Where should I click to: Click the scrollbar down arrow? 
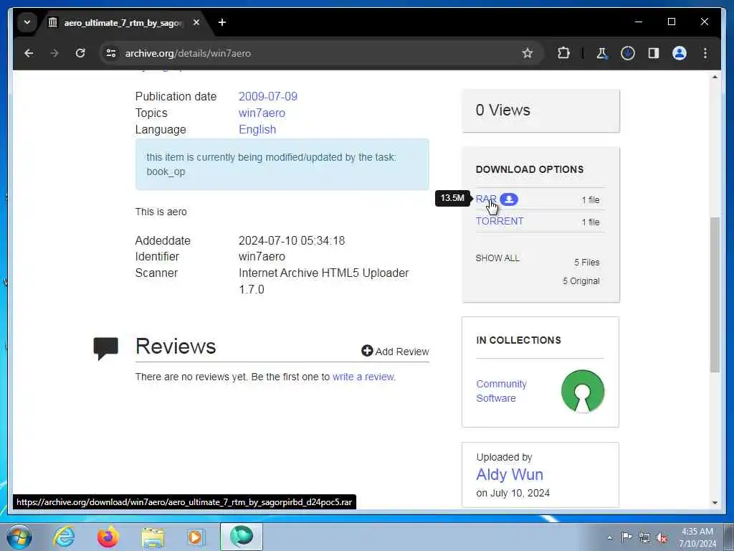715,503
